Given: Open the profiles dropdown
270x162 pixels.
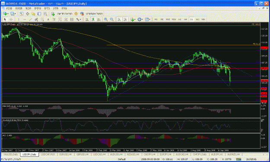Looking at the screenshot, I should tap(13, 14).
